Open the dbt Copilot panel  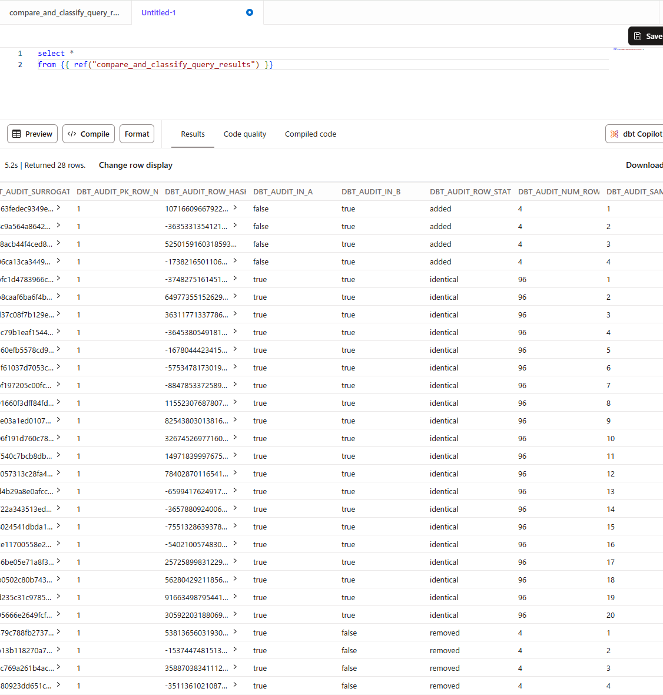tap(635, 134)
